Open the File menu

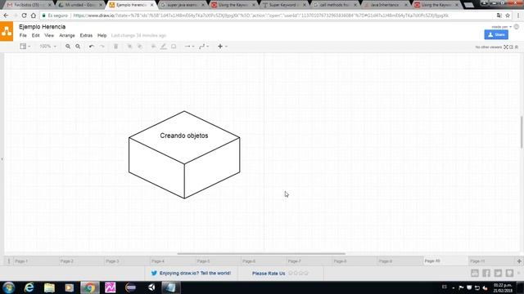click(23, 35)
